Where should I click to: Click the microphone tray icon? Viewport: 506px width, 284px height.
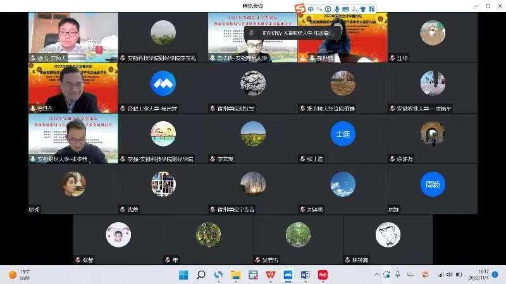pos(397,275)
